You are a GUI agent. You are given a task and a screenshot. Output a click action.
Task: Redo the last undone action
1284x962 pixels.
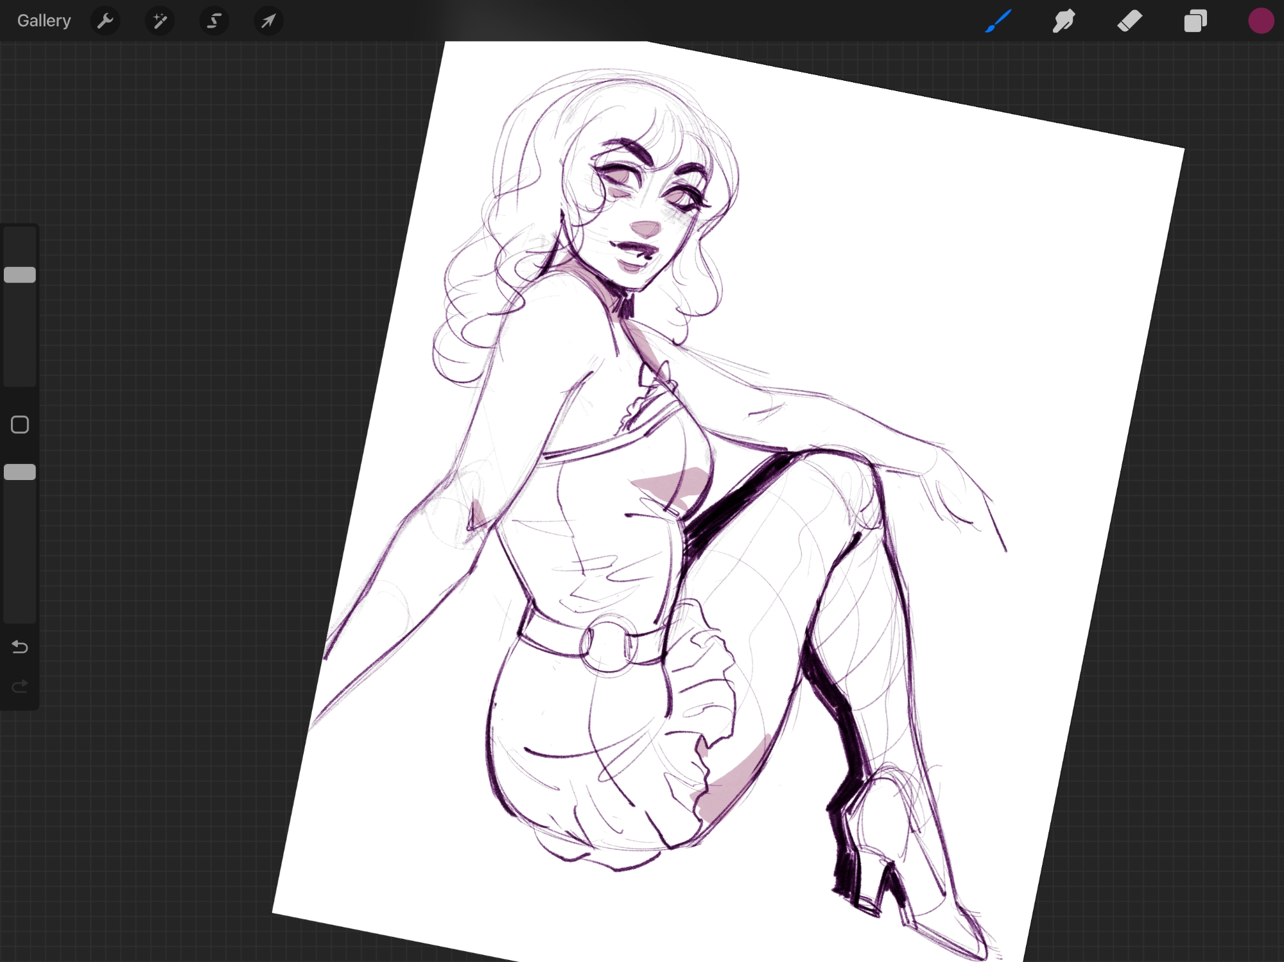click(20, 687)
